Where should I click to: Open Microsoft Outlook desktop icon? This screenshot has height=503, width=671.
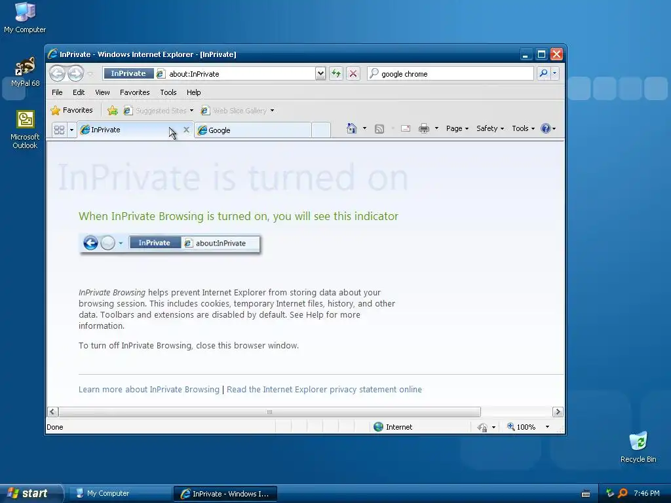pos(25,130)
